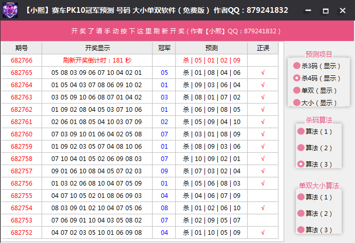The width and height of the screenshot is (355, 243).
Task: Click champion value 08 in row 682754
Action: (164, 208)
